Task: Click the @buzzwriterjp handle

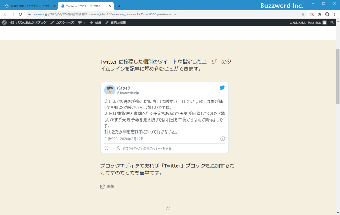Action: click(127, 93)
